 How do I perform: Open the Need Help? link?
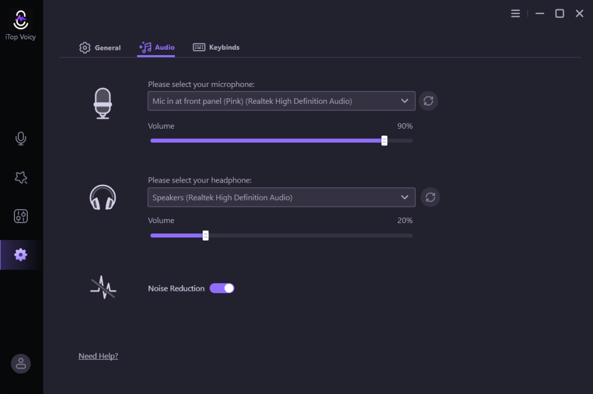[98, 356]
